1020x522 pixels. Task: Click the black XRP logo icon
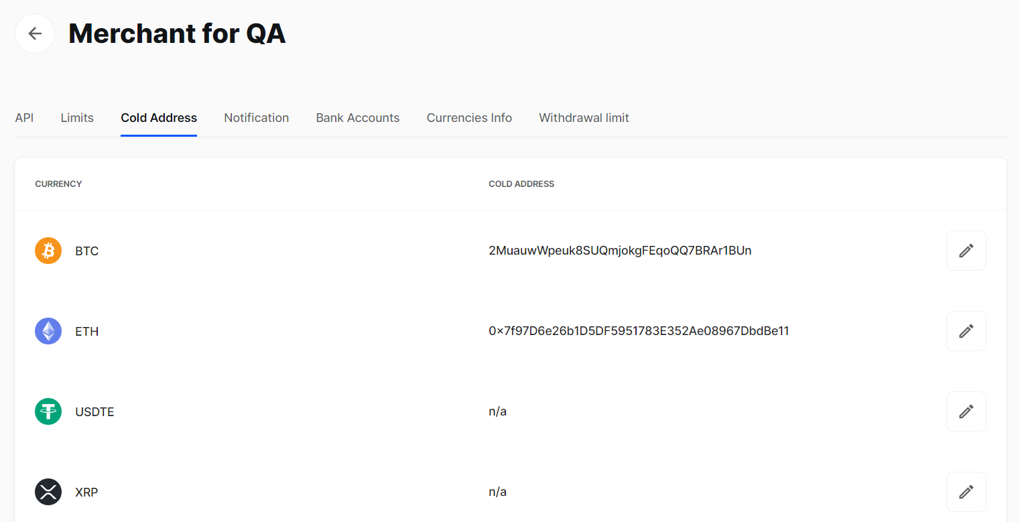click(x=48, y=492)
